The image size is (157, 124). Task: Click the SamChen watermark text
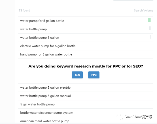[138, 117]
